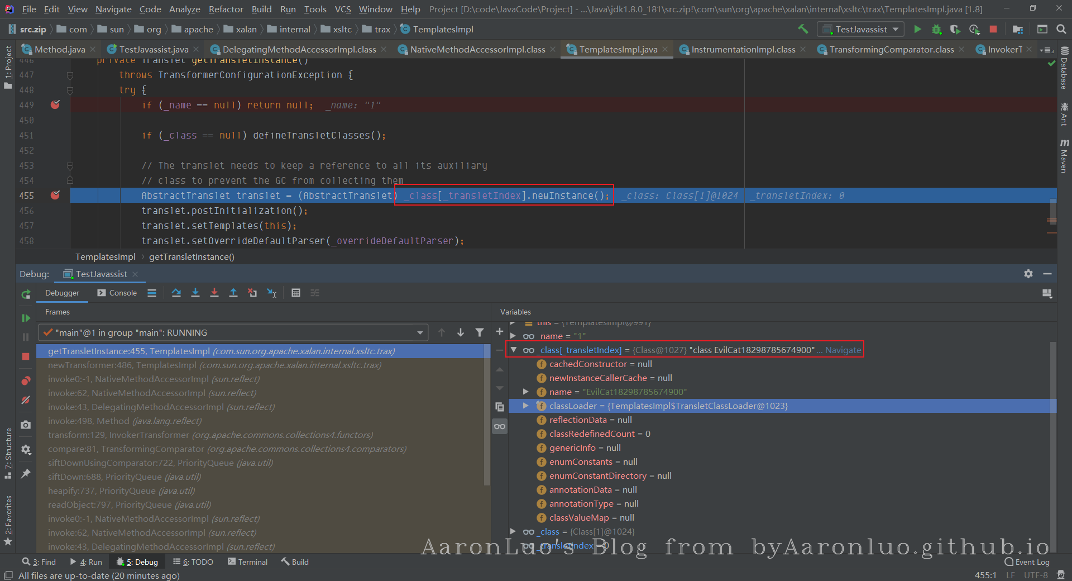The image size is (1072, 581).
Task: Toggle Mute Breakpoints in debug sidebar
Action: pyautogui.click(x=26, y=400)
